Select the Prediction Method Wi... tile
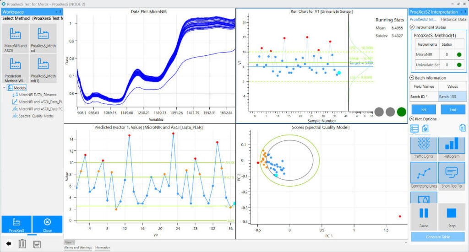 [15, 69]
